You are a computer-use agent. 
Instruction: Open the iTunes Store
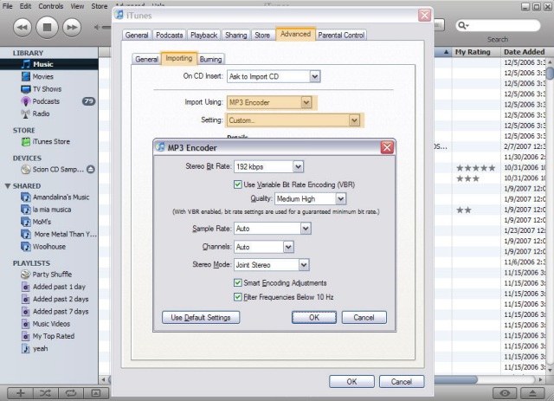click(x=51, y=141)
